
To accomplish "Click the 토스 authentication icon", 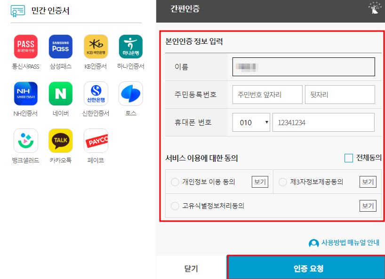I will point(130,93).
